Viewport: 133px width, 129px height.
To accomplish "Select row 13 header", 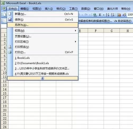I will (5, 85).
